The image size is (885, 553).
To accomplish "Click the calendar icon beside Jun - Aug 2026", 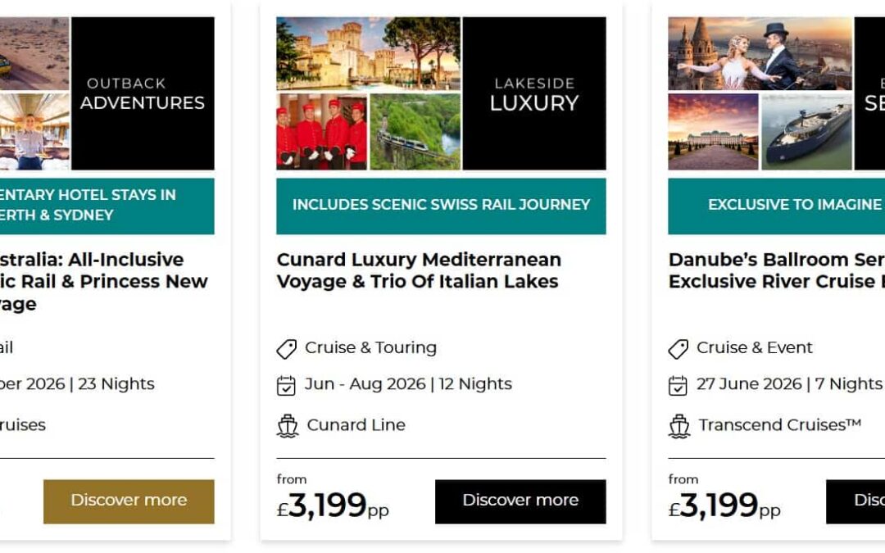I will pyautogui.click(x=286, y=385).
